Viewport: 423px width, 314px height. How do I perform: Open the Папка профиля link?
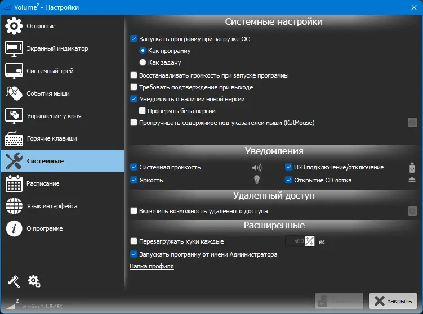pos(152,266)
